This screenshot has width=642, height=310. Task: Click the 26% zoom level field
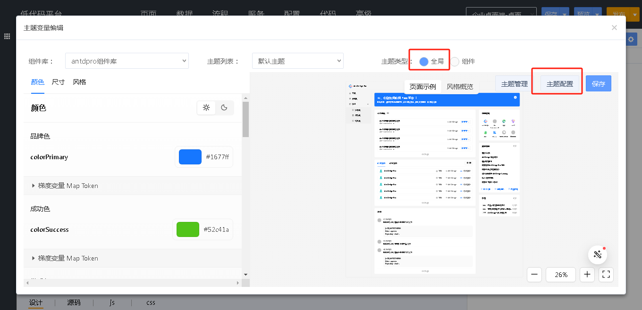coord(561,274)
